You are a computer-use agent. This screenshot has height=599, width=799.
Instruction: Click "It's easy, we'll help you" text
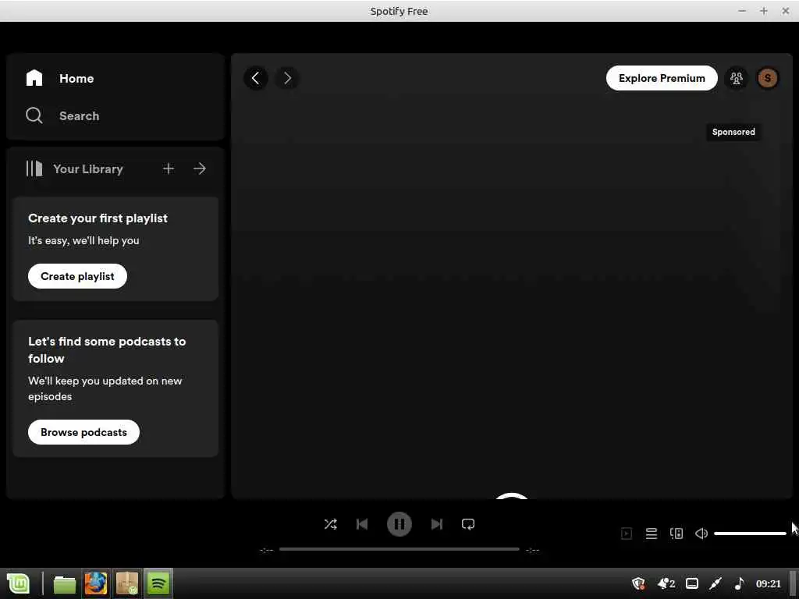(83, 240)
